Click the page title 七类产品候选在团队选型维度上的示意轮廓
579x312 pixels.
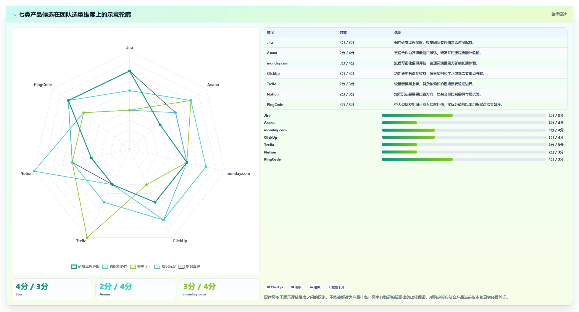tap(75, 14)
